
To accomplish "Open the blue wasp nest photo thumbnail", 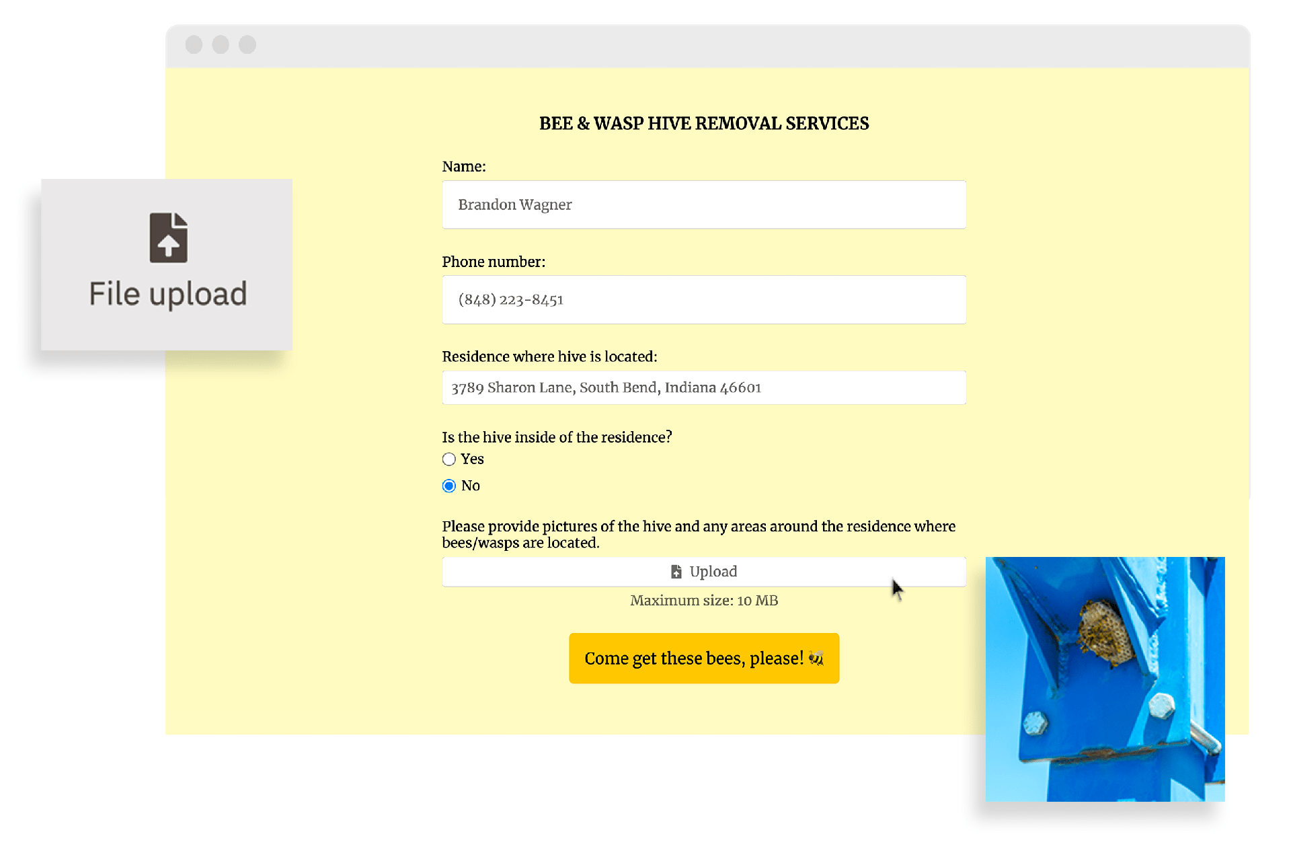I will coord(1105,679).
